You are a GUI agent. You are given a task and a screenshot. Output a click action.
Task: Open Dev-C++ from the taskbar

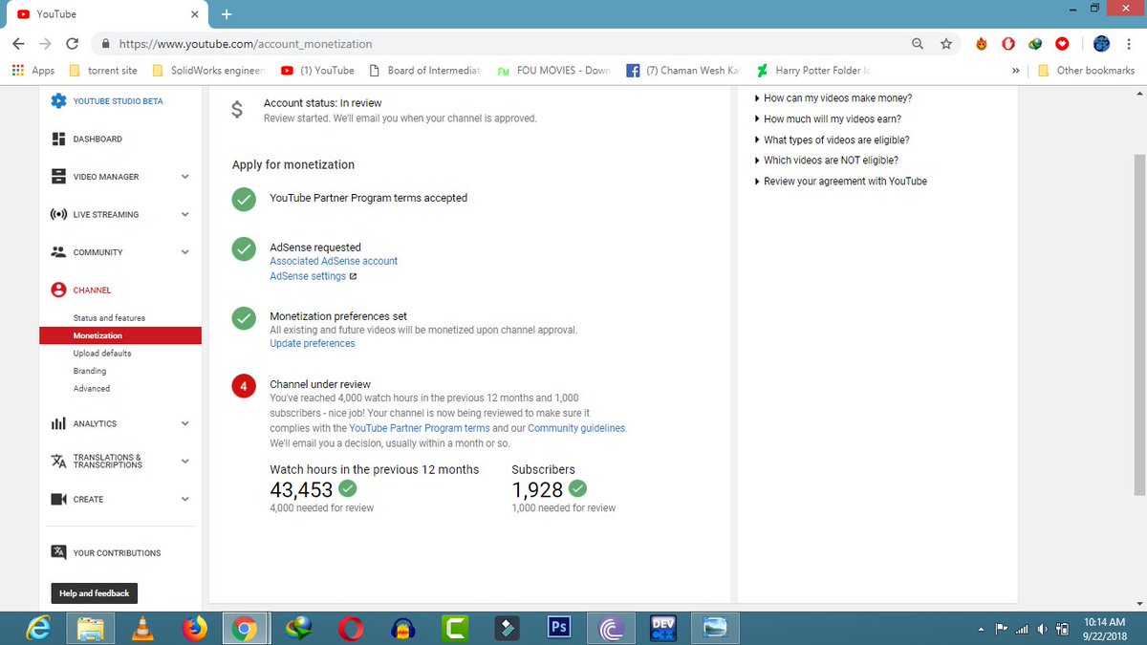click(x=662, y=628)
